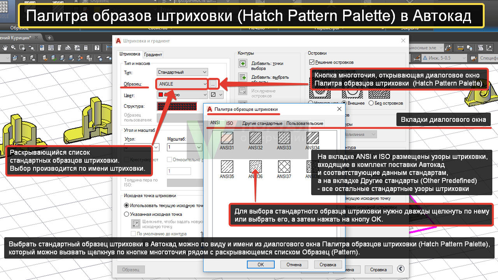
Task: Select Использовать текущую исходную точку radio
Action: pyautogui.click(x=126, y=205)
